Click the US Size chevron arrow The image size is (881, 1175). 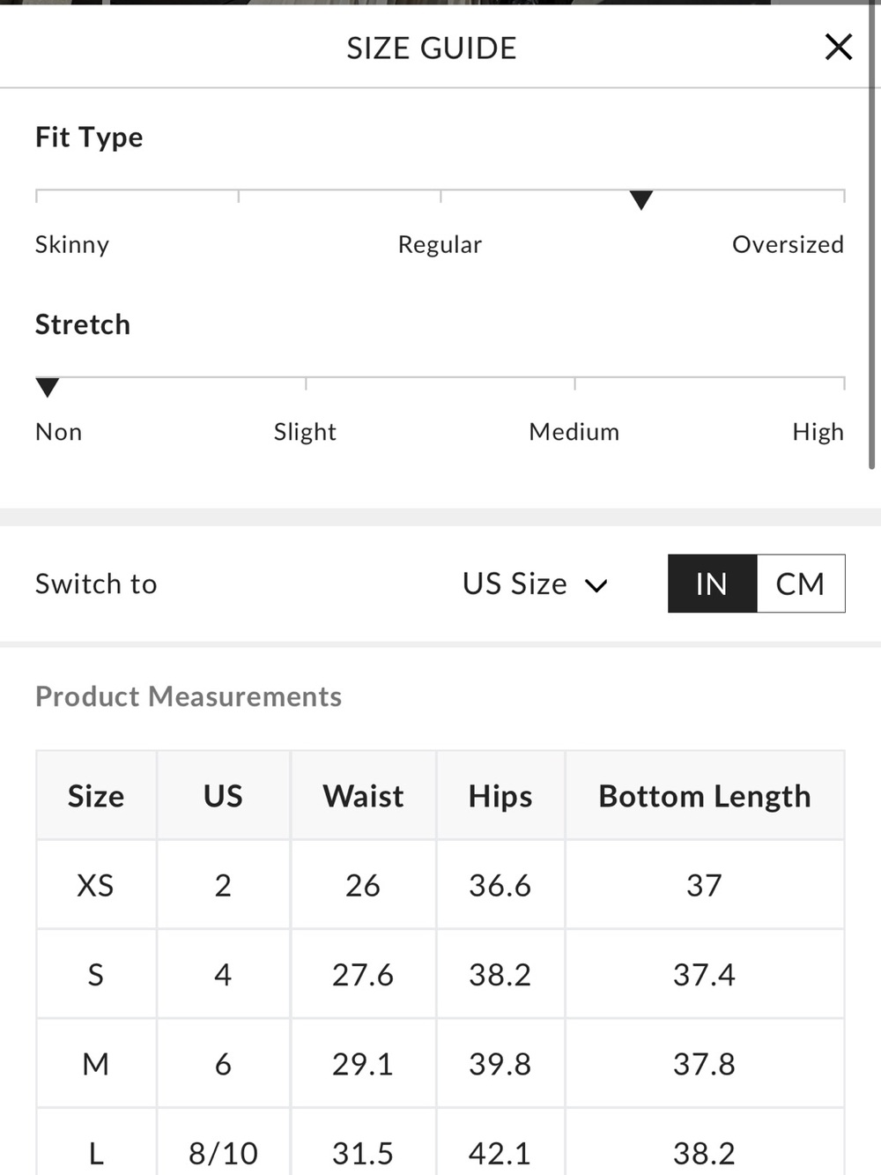tap(596, 585)
